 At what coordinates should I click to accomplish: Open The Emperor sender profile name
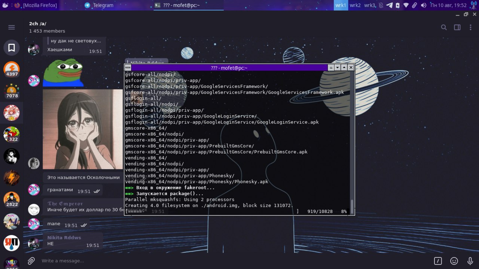[x=65, y=204]
